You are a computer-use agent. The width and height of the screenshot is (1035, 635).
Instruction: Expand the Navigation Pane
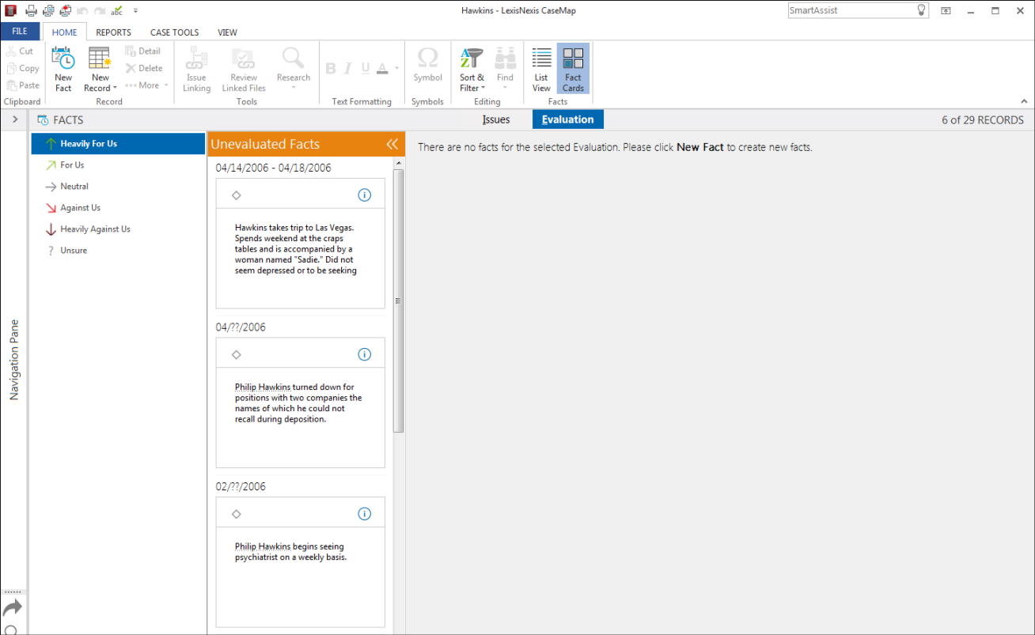click(x=15, y=120)
